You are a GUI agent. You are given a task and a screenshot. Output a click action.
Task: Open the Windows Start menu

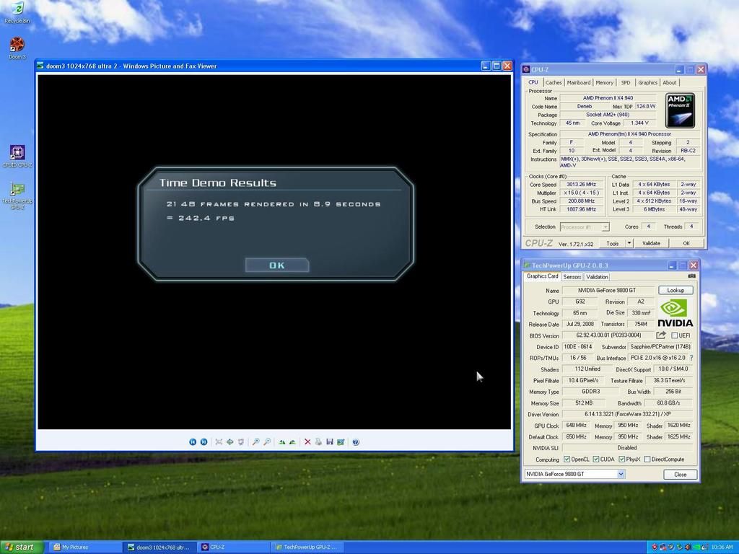pos(22,547)
